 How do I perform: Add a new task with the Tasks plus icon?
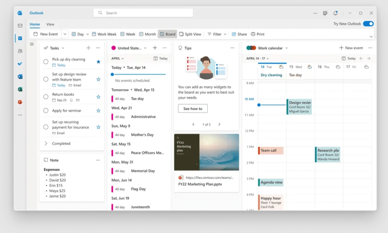(88, 48)
